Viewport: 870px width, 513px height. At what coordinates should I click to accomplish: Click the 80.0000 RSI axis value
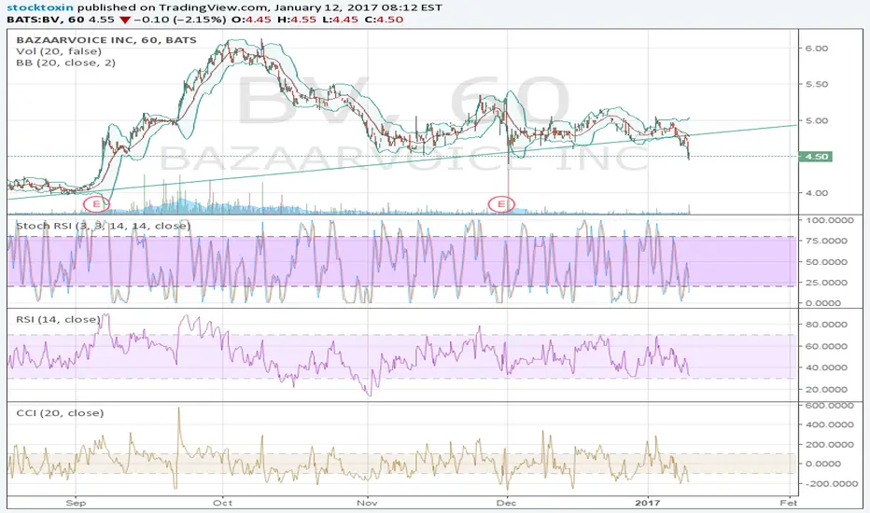tap(825, 325)
